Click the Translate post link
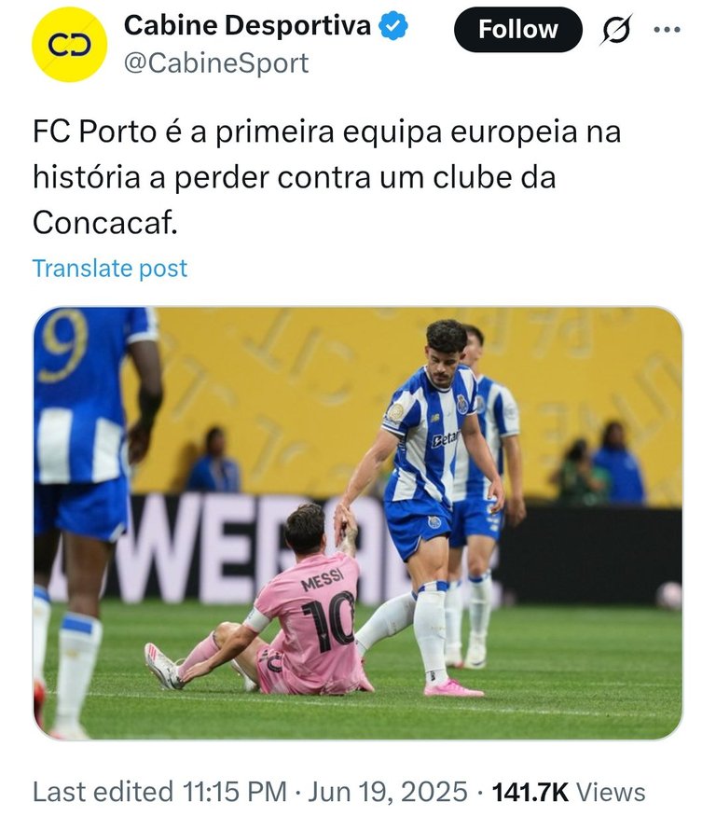The height and width of the screenshot is (830, 716). [x=110, y=269]
